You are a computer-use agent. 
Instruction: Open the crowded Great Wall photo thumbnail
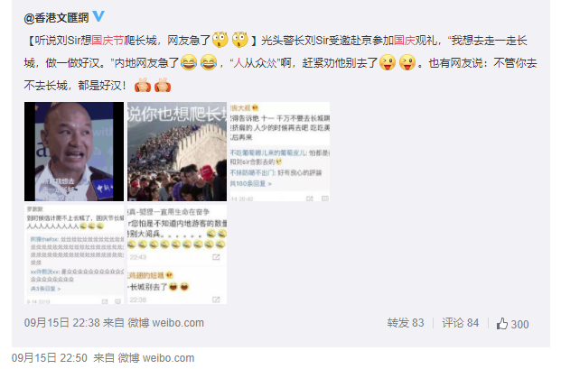coord(177,152)
